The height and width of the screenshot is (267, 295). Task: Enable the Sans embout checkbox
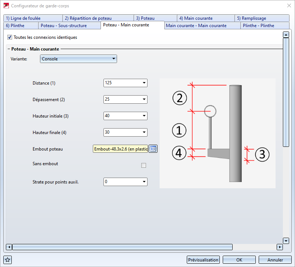143,165
